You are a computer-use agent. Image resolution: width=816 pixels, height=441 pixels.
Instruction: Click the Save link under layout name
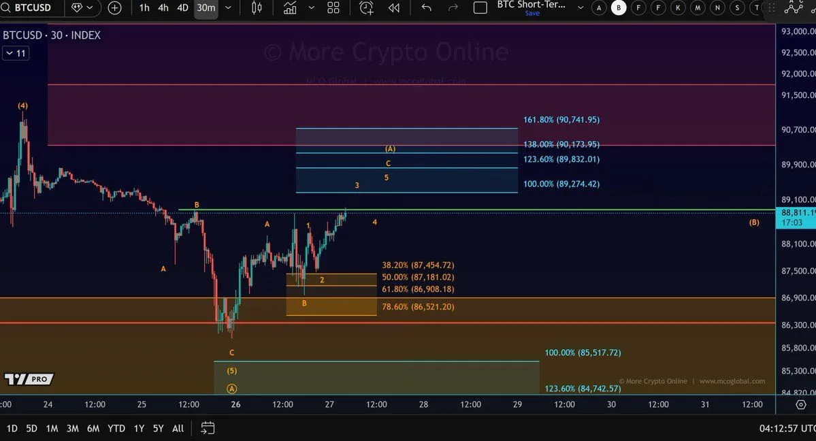(532, 13)
